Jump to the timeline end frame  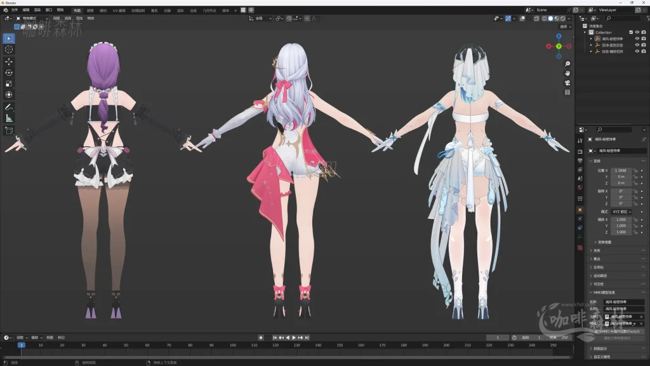307,338
